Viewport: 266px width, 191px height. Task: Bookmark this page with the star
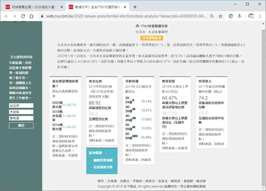pyautogui.click(x=220, y=16)
